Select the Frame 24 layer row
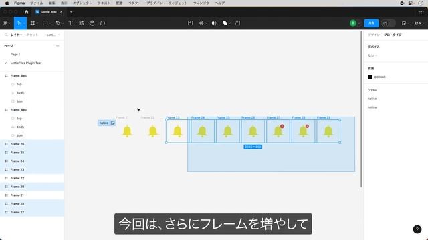The image size is (428, 240). coord(32,161)
